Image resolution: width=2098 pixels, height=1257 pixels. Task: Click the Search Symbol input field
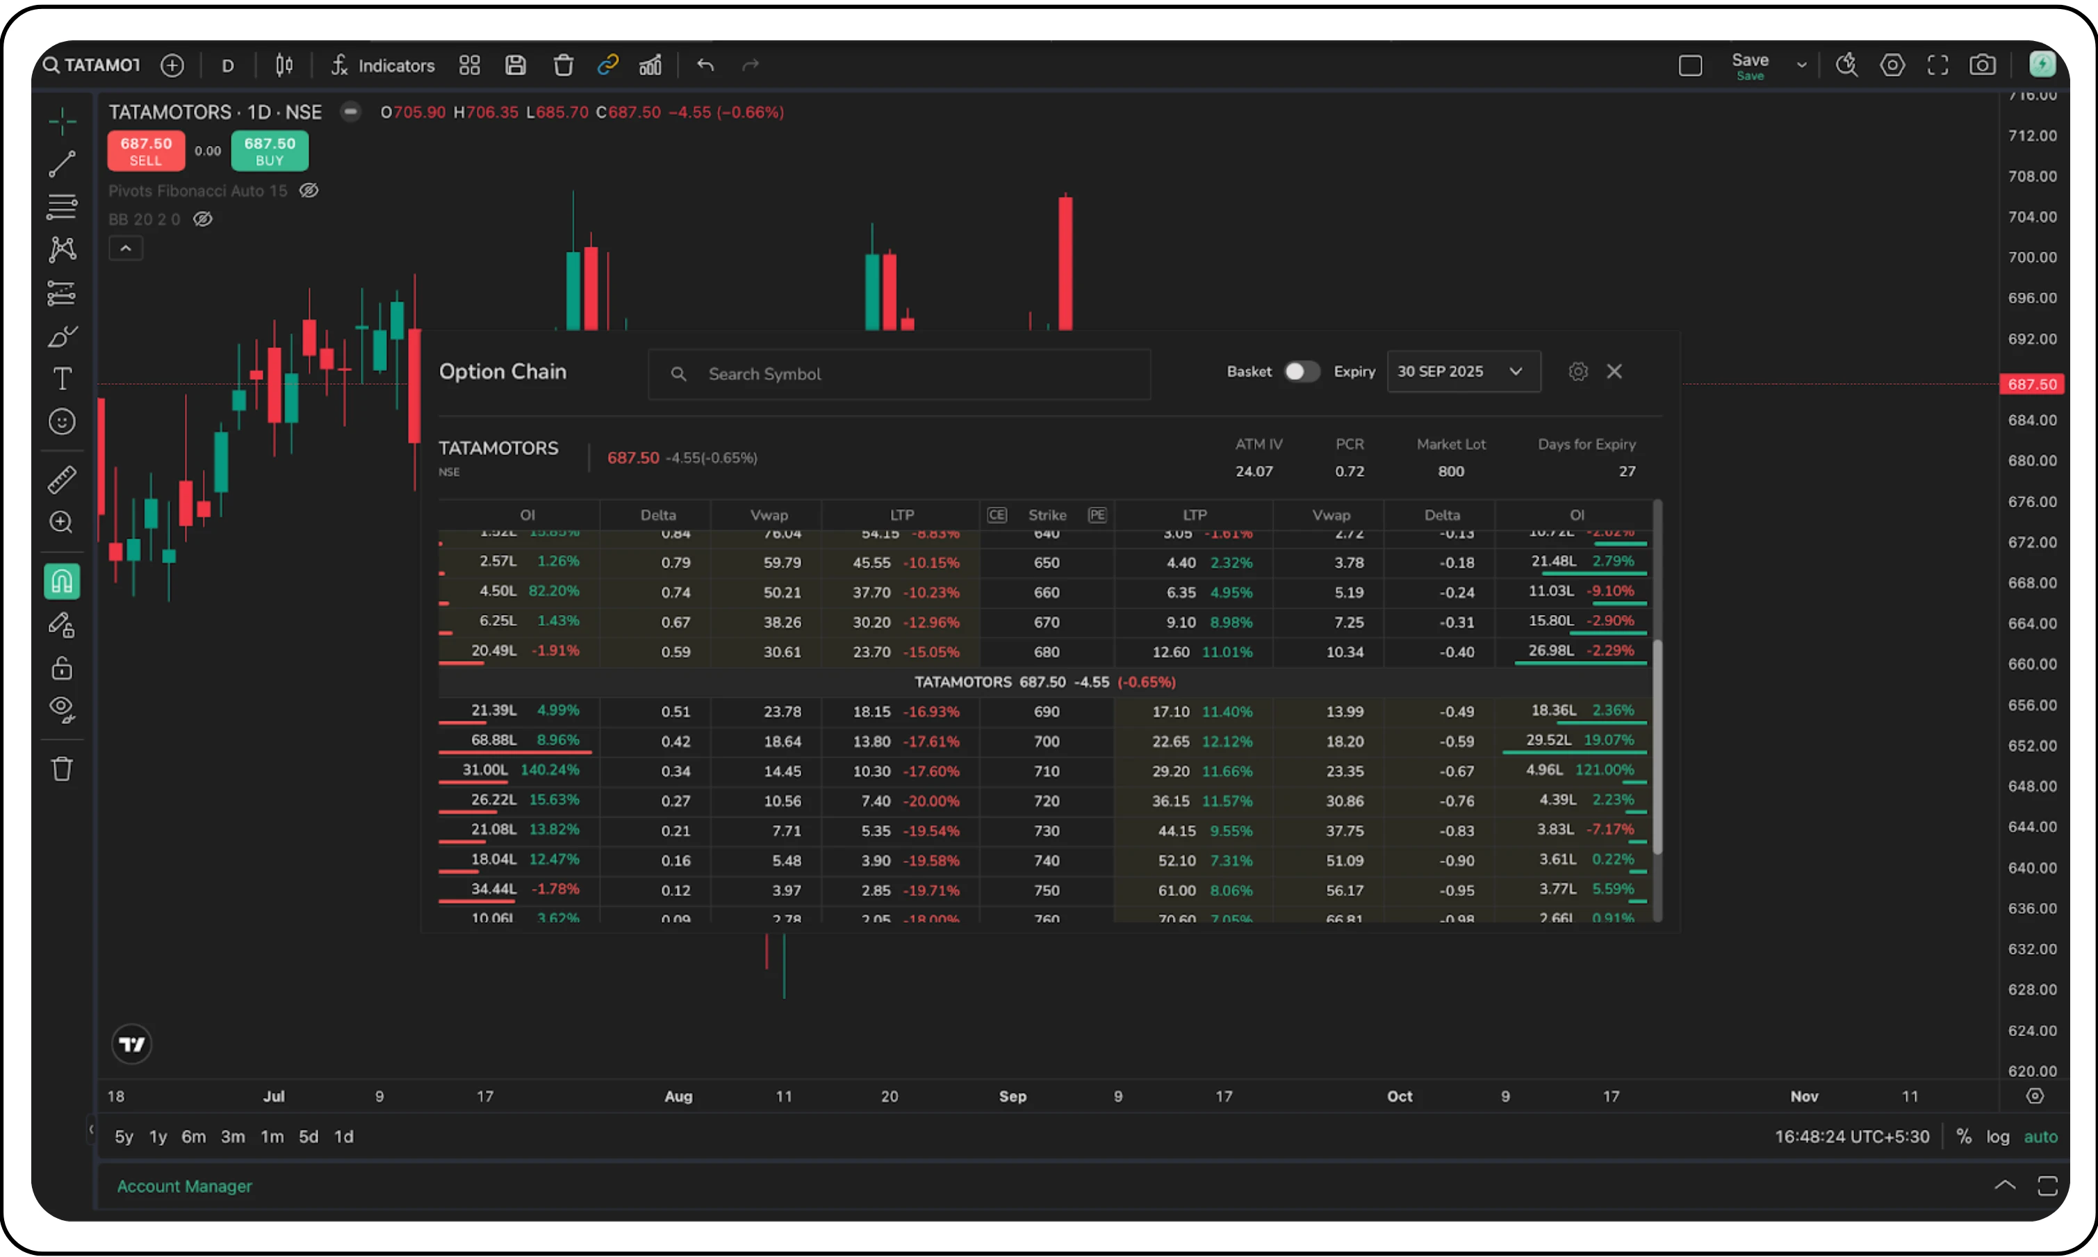click(x=898, y=374)
